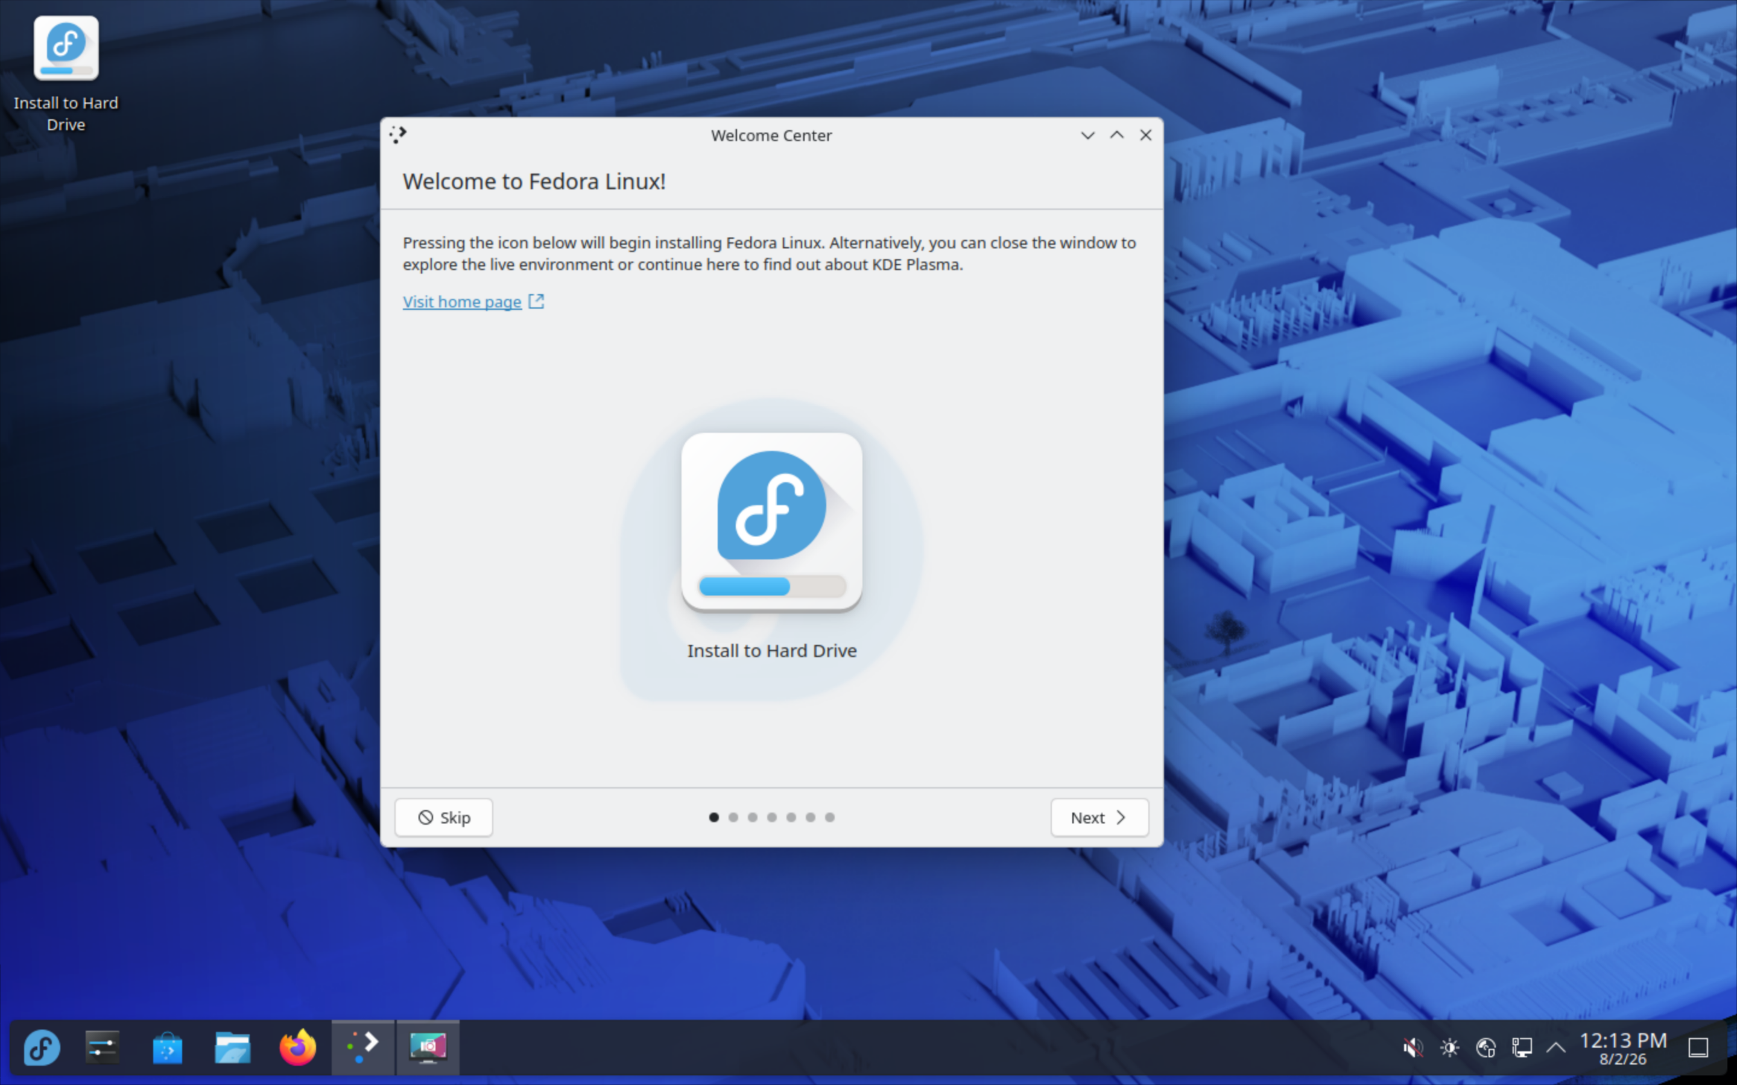The image size is (1737, 1085).
Task: Open System Settings from the taskbar
Action: point(103,1048)
